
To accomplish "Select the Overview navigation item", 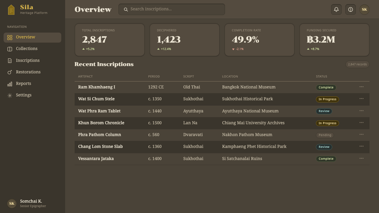I will point(32,37).
